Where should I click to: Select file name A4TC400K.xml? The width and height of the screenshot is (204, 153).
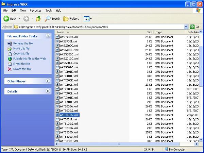pyautogui.click(x=69, y=89)
